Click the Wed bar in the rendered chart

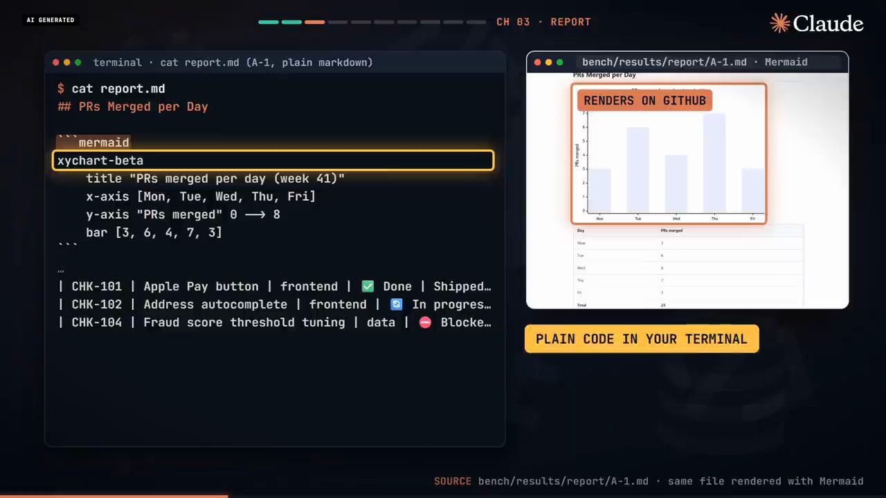[676, 184]
